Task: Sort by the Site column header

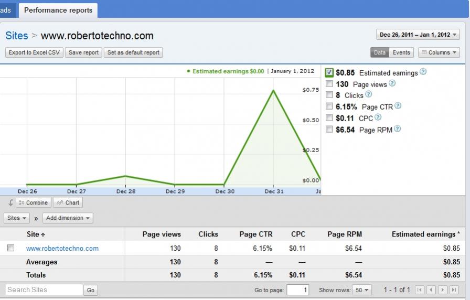Action: point(36,234)
